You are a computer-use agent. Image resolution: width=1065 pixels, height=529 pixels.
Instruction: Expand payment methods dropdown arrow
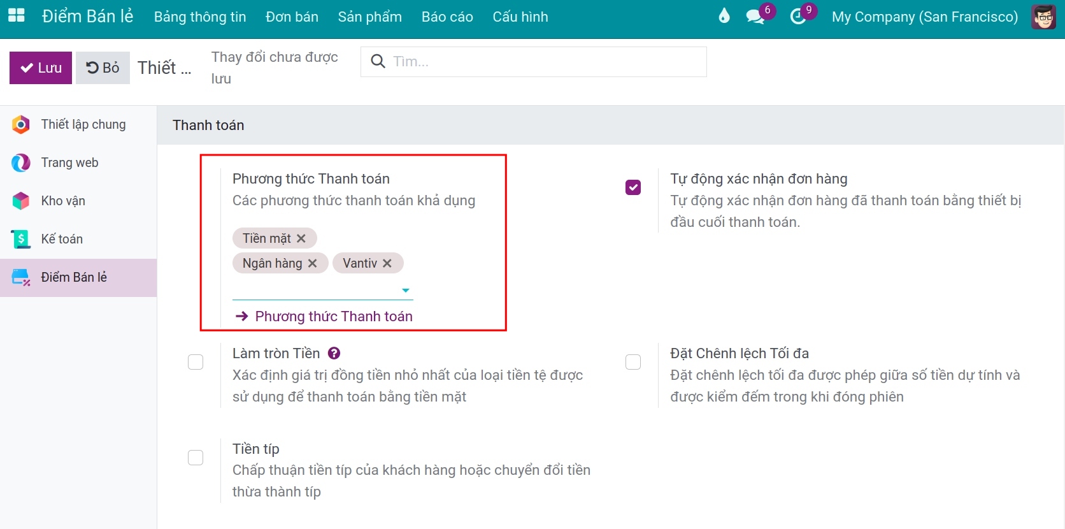point(406,291)
